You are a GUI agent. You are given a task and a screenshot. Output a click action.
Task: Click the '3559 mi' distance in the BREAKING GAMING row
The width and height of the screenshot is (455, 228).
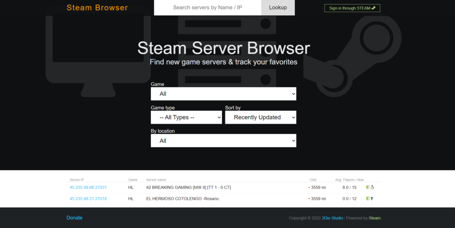(318, 188)
